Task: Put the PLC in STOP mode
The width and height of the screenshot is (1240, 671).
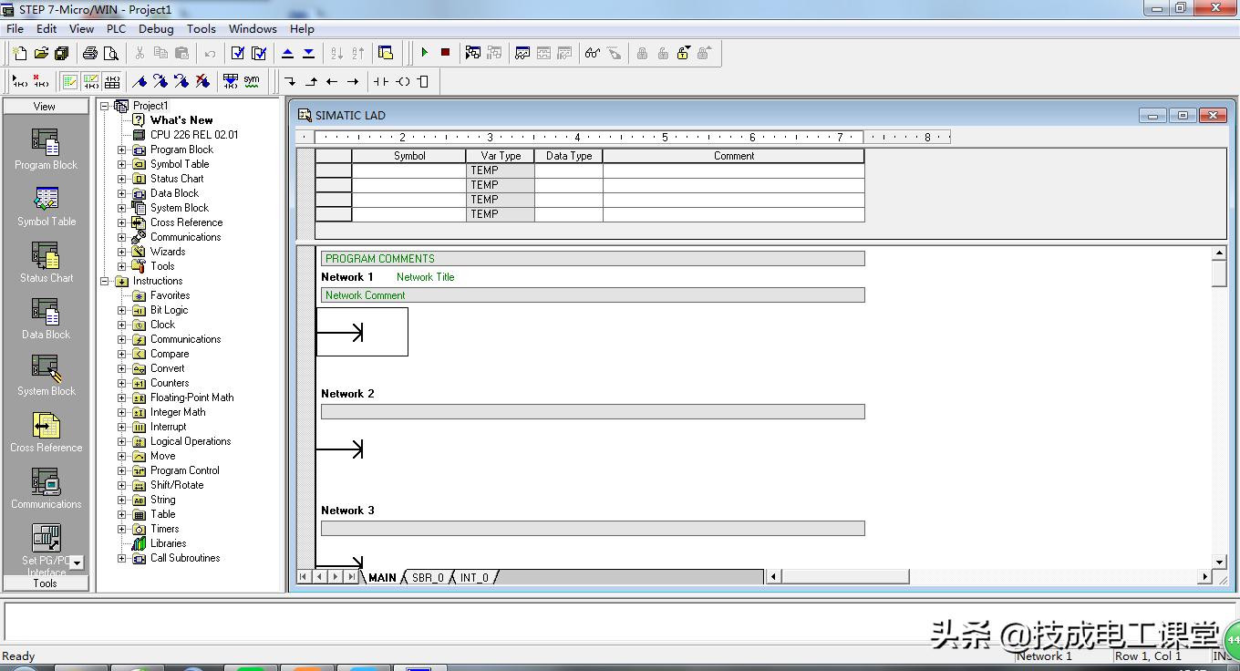Action: 445,53
